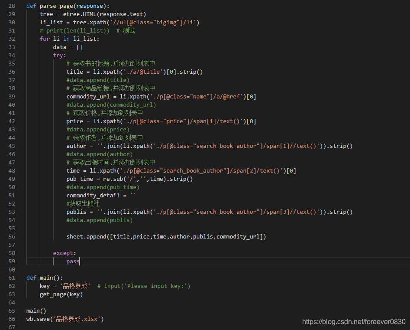
Task: Click '# 获取出版时间,并添加到列表中' comment
Action: 110,162
